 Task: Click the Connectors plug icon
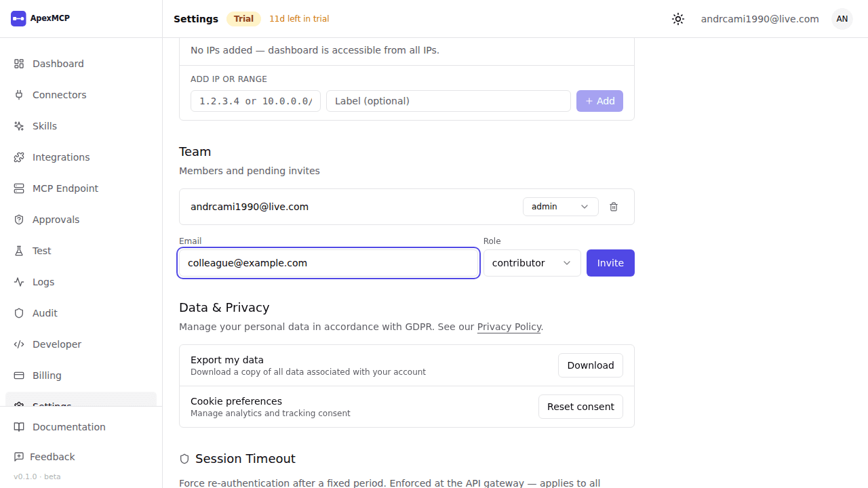(19, 95)
